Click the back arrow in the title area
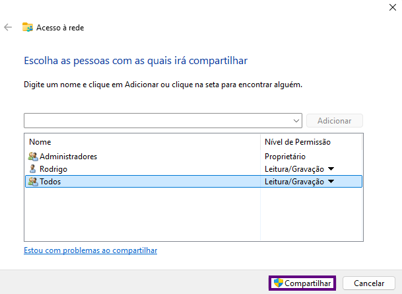402x294 pixels. [8, 28]
